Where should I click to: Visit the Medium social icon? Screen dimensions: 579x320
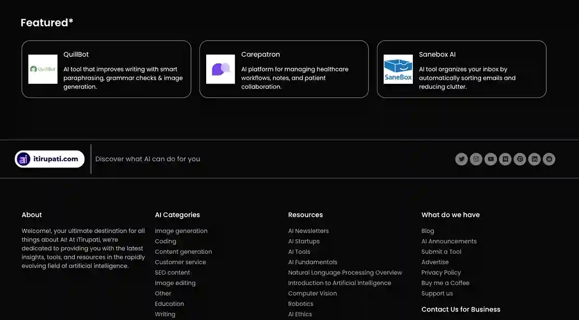click(505, 159)
